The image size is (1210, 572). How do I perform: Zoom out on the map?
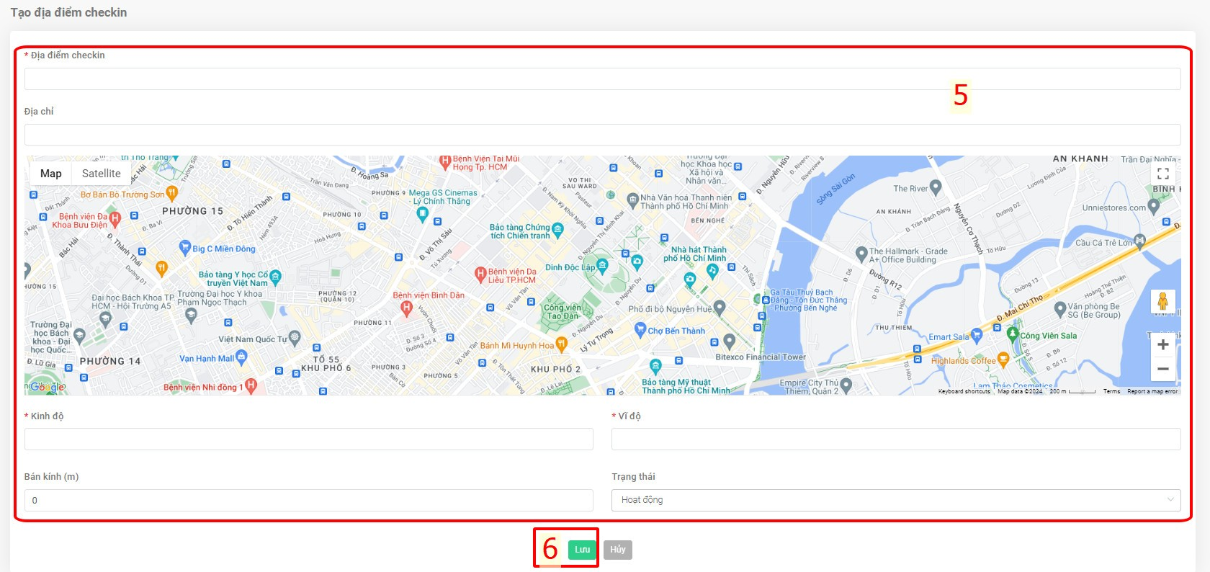coord(1162,369)
